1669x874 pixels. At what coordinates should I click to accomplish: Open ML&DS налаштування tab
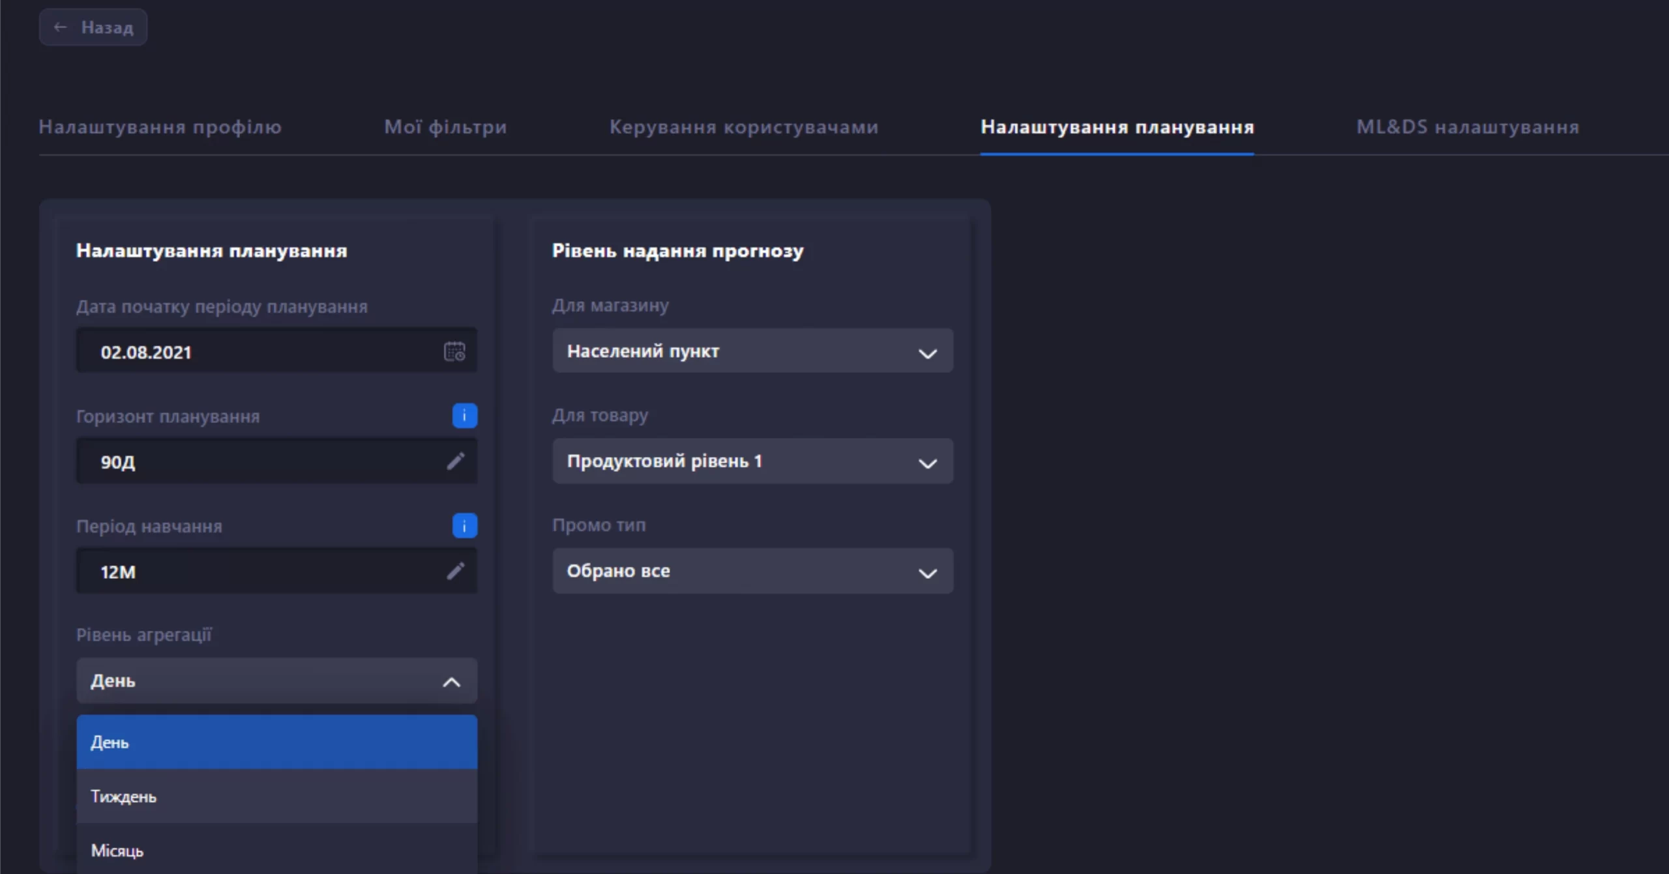click(1467, 126)
